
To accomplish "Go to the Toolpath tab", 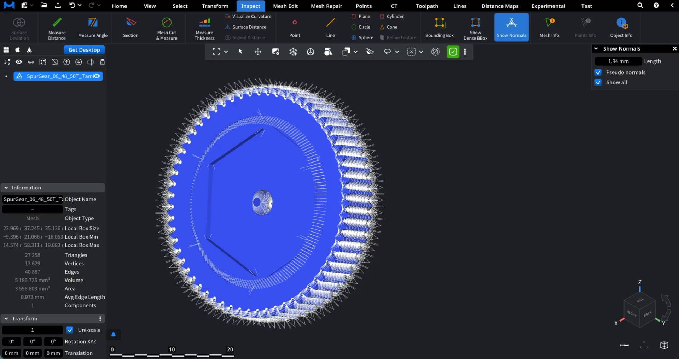I will [x=427, y=6].
